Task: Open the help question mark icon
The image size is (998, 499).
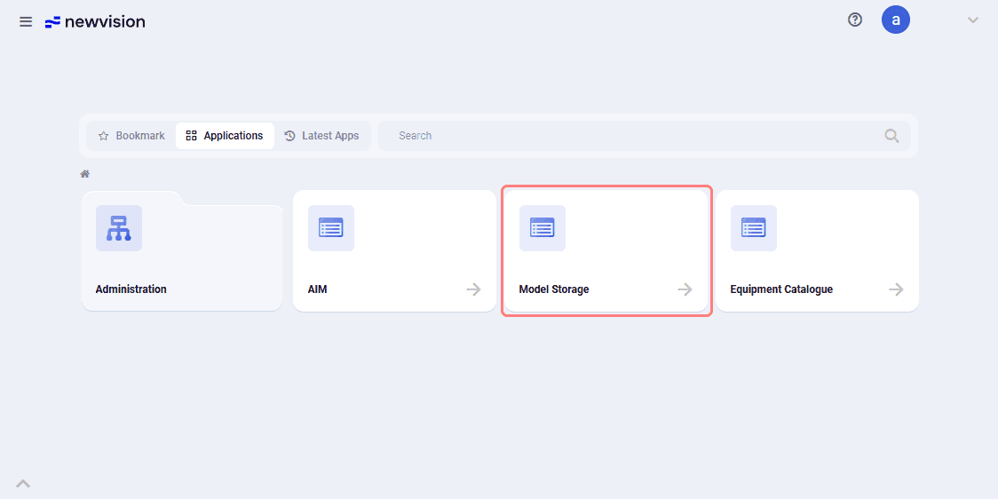Action: coord(855,20)
